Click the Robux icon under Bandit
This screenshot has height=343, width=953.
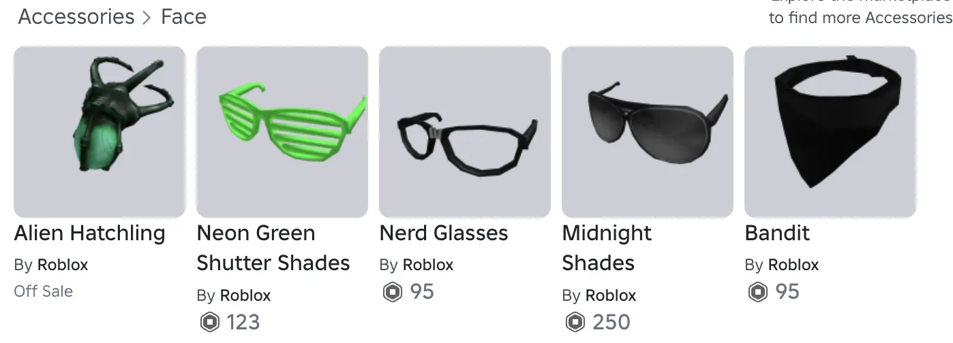click(x=757, y=292)
